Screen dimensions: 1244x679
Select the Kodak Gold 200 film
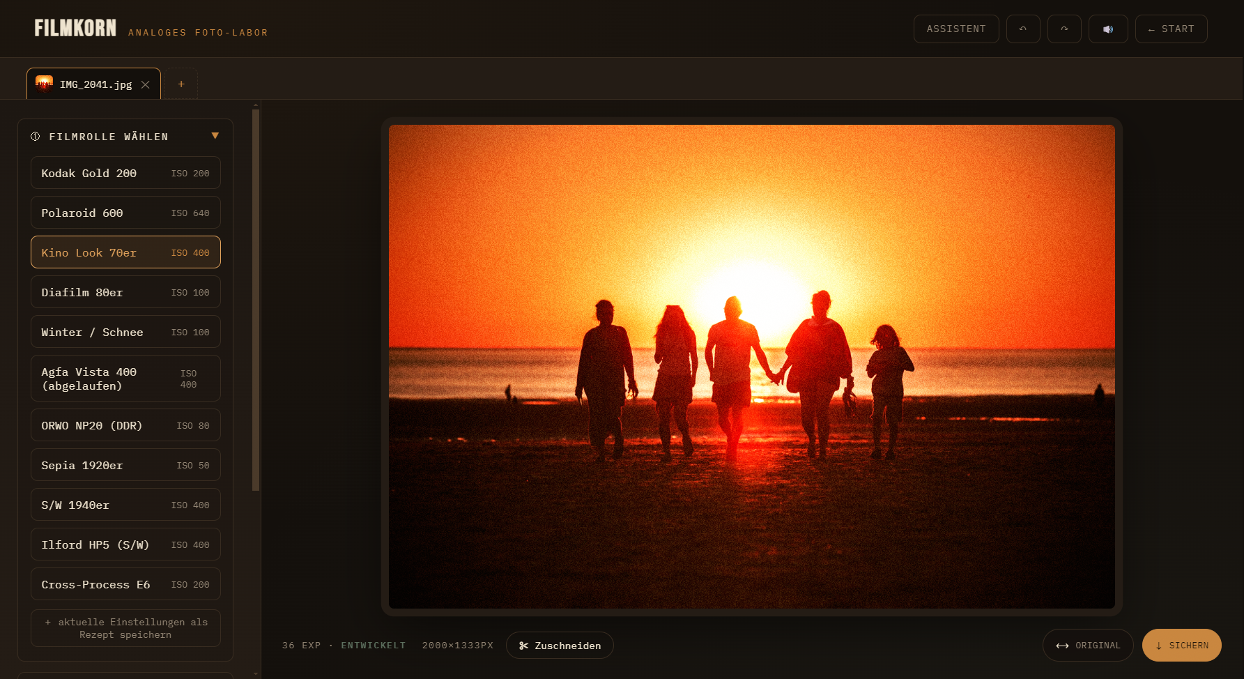click(125, 173)
